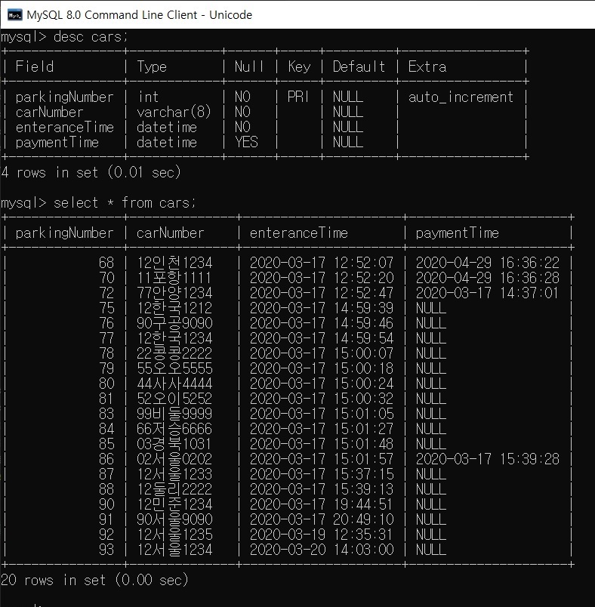Click the 'auto_increment' value
595x607 pixels.
pos(461,97)
